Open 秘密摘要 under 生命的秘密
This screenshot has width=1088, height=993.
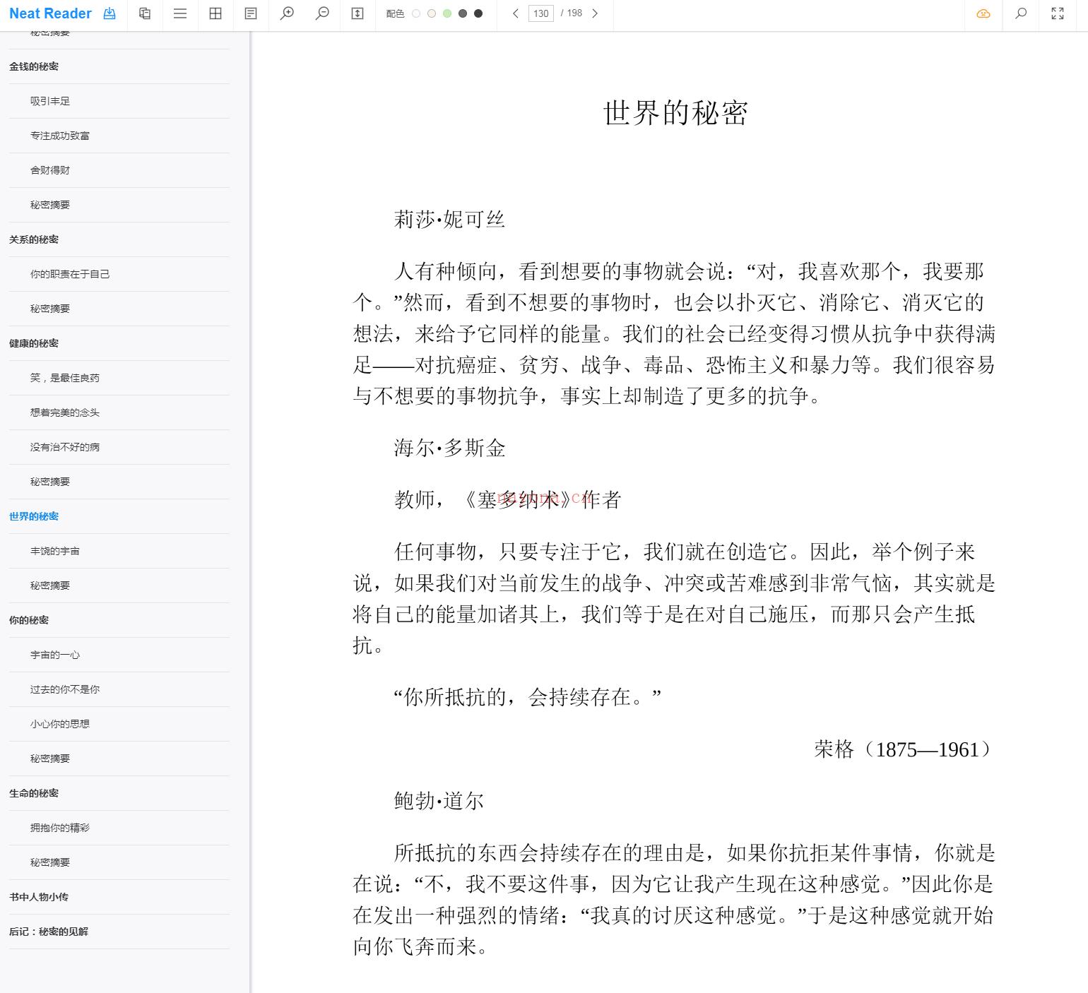(50, 862)
